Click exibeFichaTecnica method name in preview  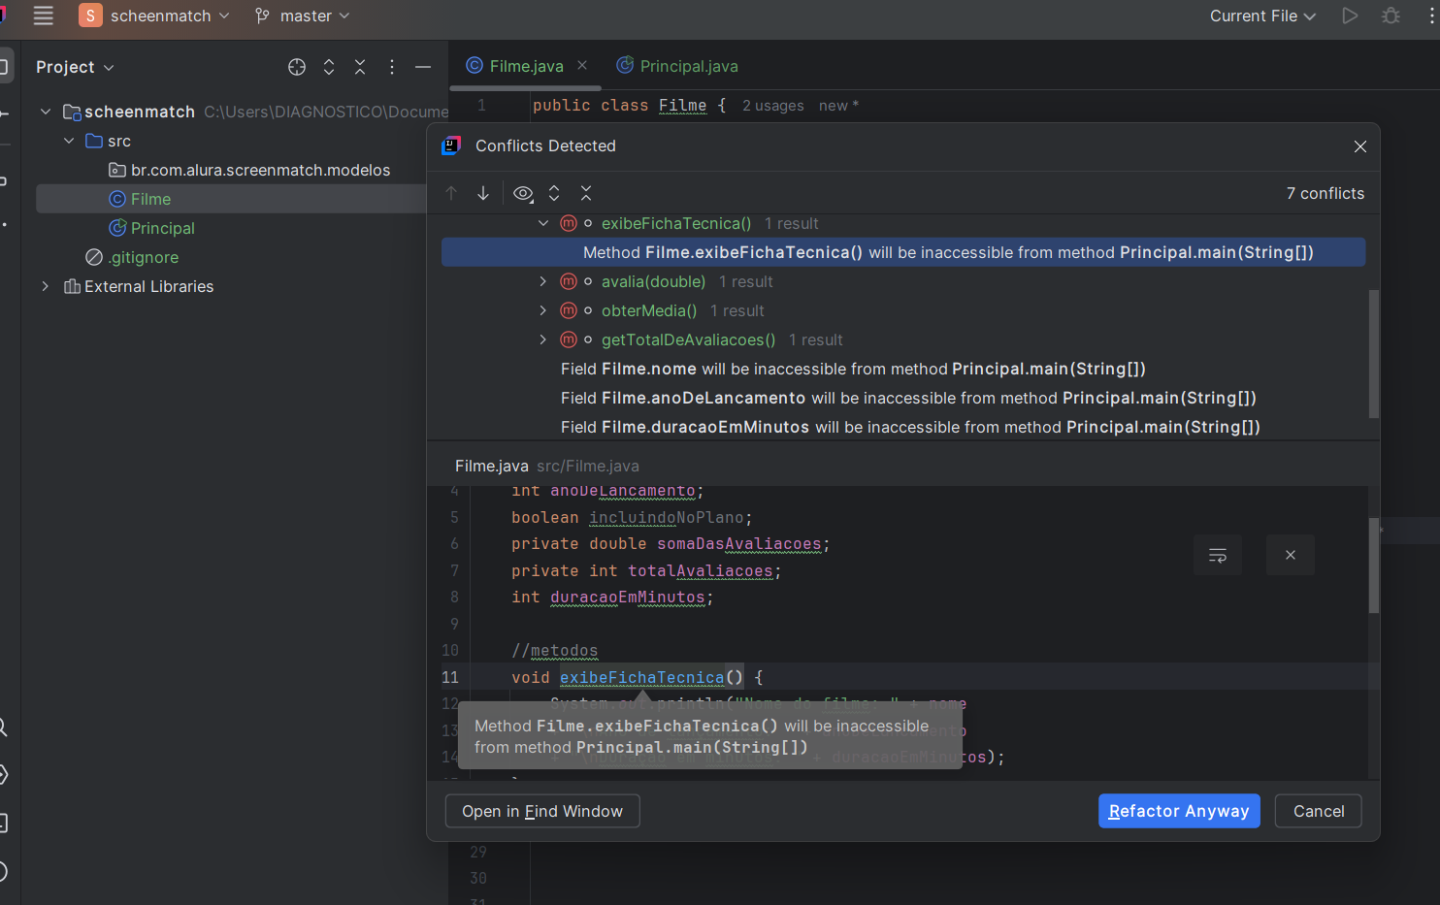click(x=641, y=677)
